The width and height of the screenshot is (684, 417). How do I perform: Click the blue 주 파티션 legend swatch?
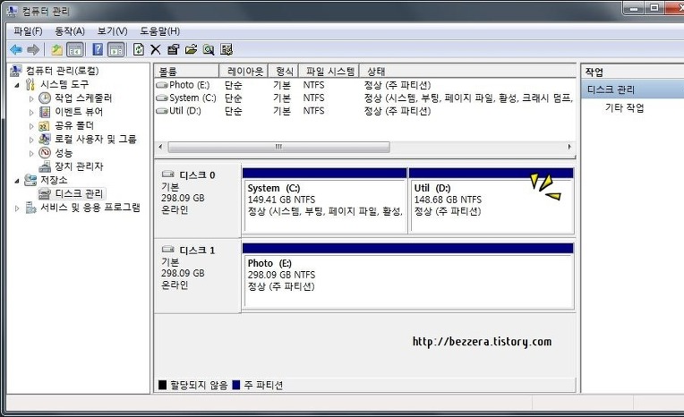click(236, 385)
